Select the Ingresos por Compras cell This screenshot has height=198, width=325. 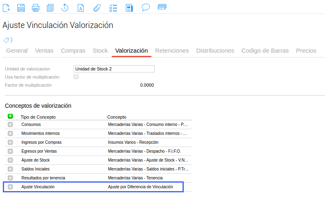tap(41, 142)
